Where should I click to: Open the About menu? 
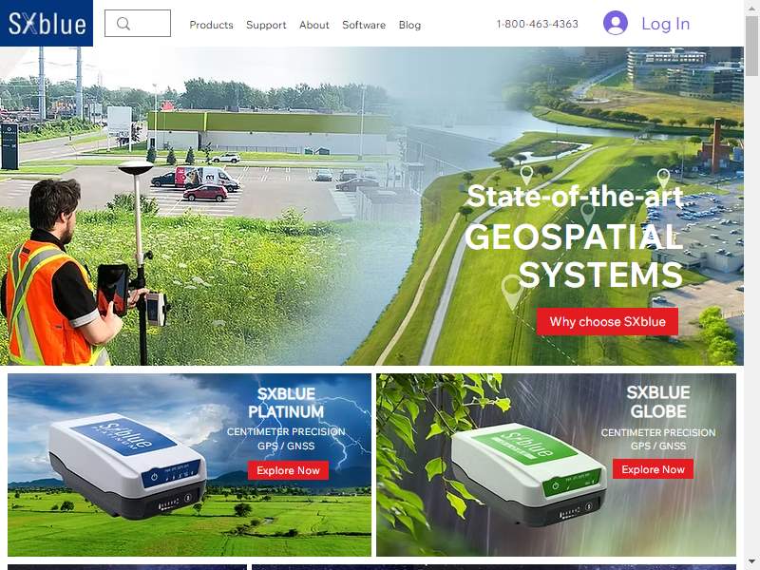(x=314, y=25)
